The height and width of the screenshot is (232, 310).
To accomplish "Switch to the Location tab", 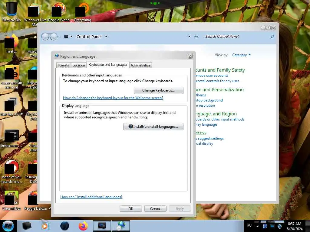I will coord(79,65).
